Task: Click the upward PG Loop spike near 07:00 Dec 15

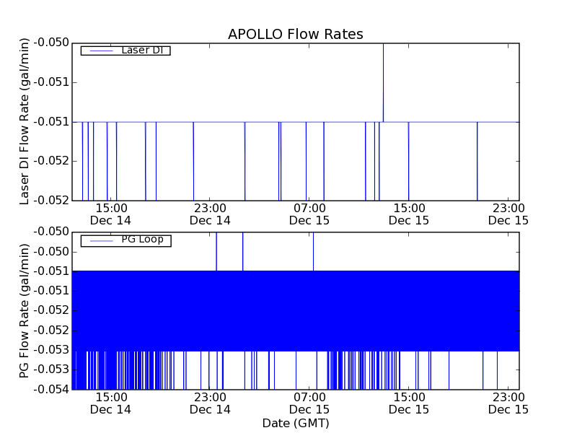Action: pos(313,250)
